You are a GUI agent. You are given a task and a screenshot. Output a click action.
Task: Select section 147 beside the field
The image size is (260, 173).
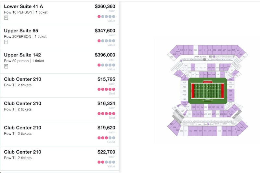[231, 95]
